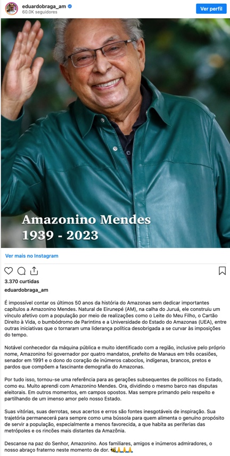Click the praying hands emojis ending the caption

(x=125, y=450)
